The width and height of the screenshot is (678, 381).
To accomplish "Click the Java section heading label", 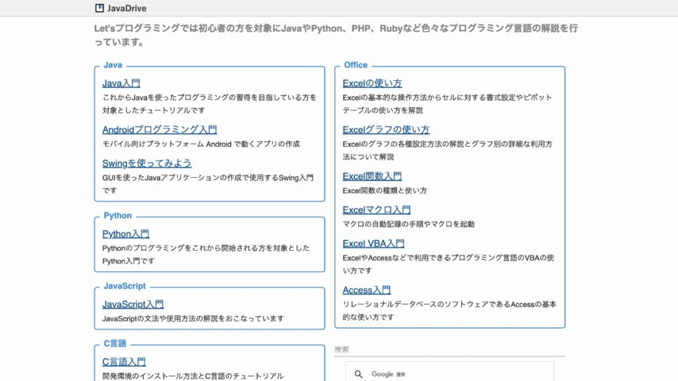I will [112, 65].
